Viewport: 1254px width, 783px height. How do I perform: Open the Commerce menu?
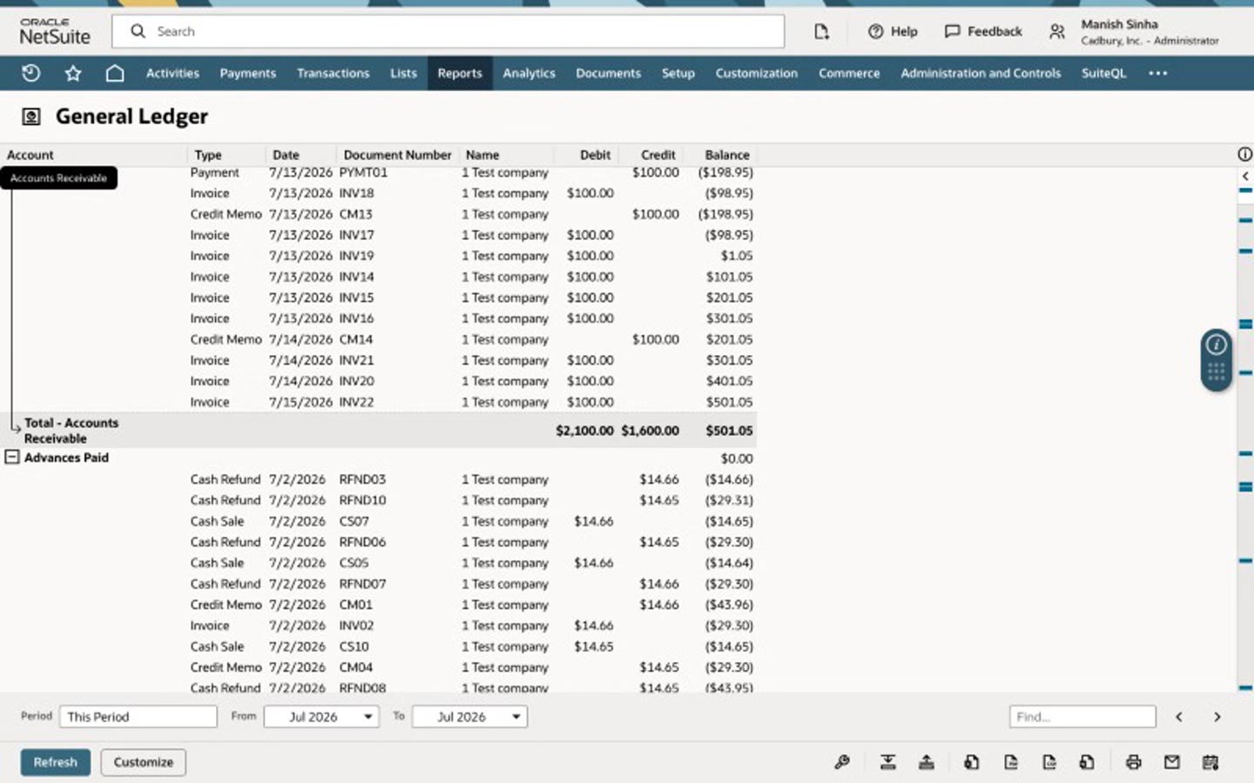849,73
